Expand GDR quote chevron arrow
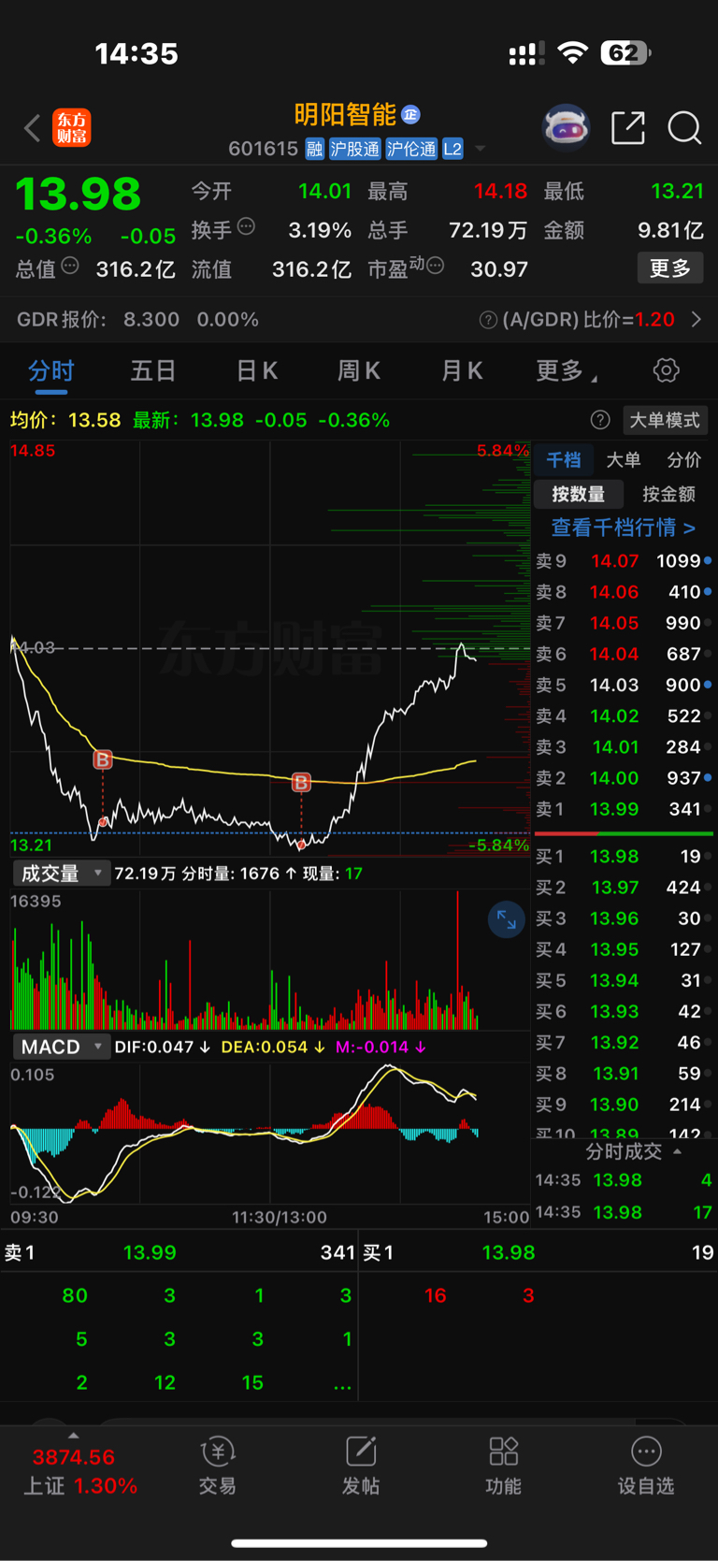This screenshot has width=718, height=1561. 696,320
